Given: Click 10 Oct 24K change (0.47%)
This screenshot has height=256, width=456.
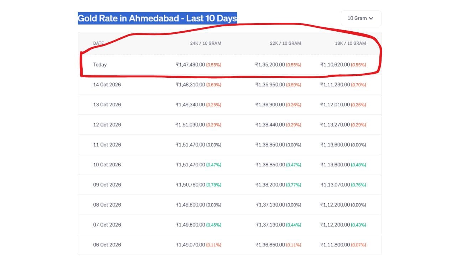Looking at the screenshot, I should click(x=214, y=165).
